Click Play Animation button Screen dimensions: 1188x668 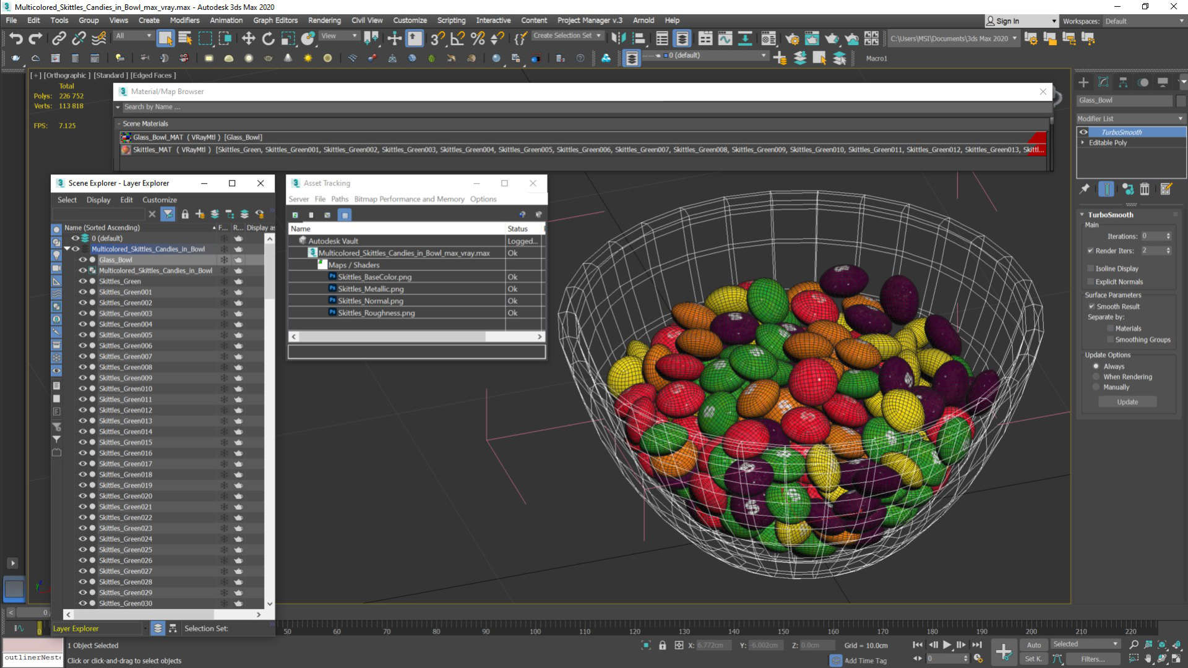click(947, 645)
